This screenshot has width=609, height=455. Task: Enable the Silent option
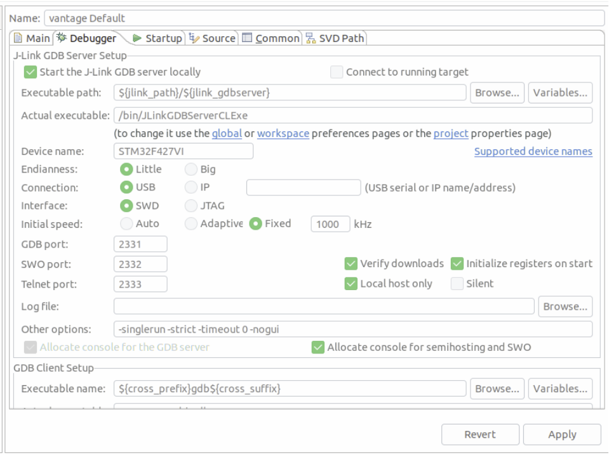pos(456,284)
